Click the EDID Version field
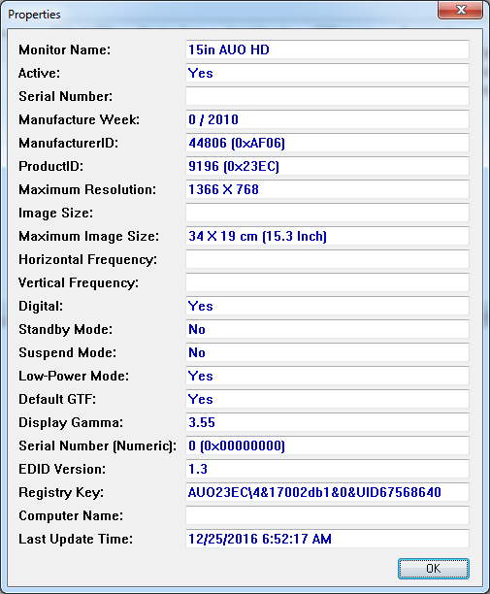This screenshot has width=490, height=594. coord(327,469)
